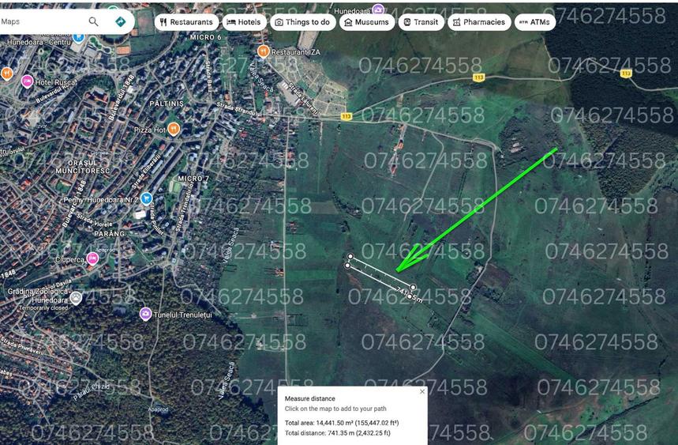Click the 'PALTINIȘ' neighborhood label
The image size is (678, 445).
[x=167, y=104]
